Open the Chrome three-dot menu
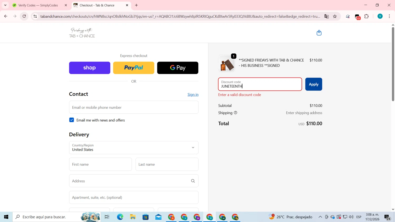This screenshot has width=395, height=222. pos(389,16)
